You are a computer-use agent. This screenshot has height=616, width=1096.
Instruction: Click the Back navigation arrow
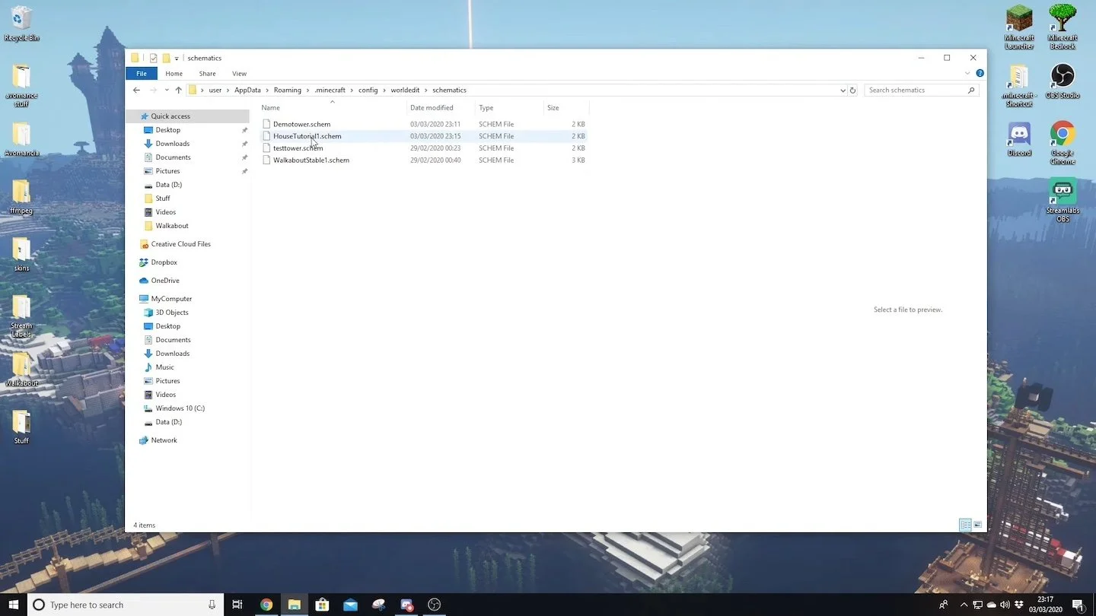[x=136, y=90]
